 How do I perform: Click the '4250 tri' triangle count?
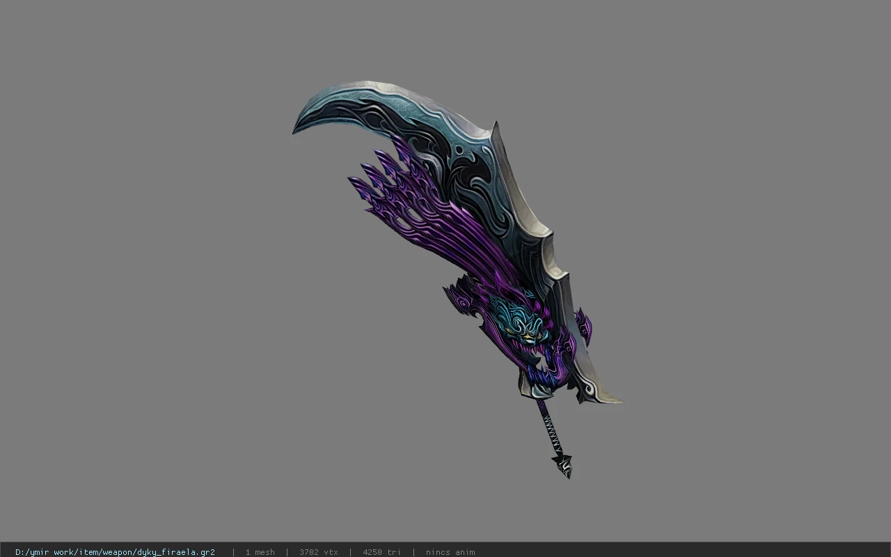coord(381,552)
